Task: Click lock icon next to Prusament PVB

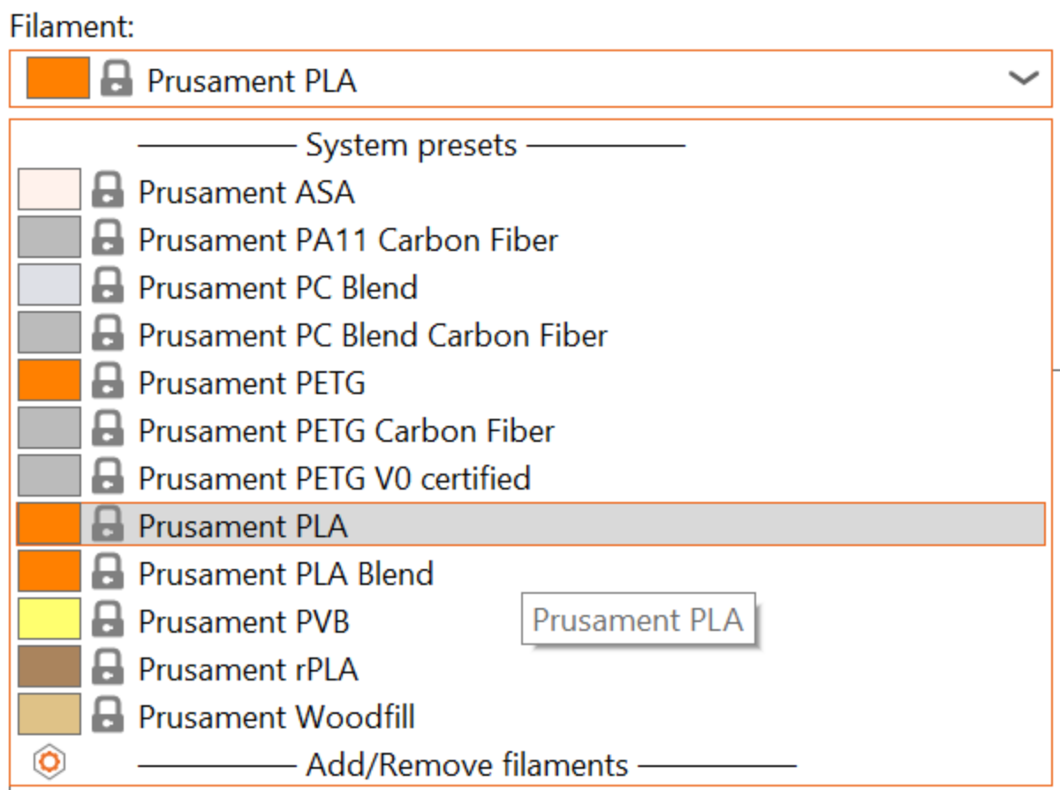Action: pyautogui.click(x=108, y=621)
